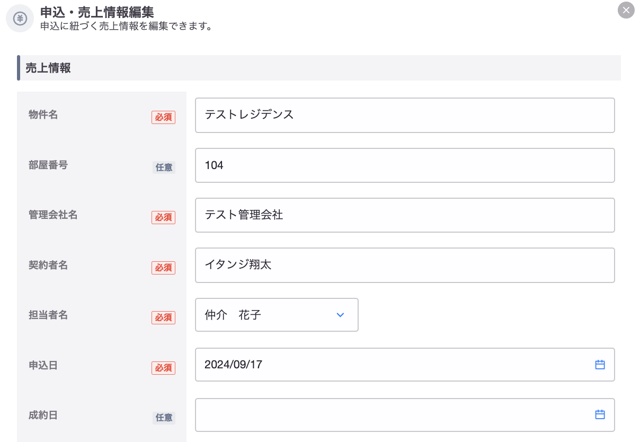Click the 管理会社名 field with テスト管理会社
The image size is (640, 442).
(x=405, y=215)
